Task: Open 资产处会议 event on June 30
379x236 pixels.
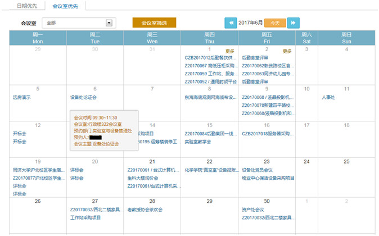Action: click(253, 210)
